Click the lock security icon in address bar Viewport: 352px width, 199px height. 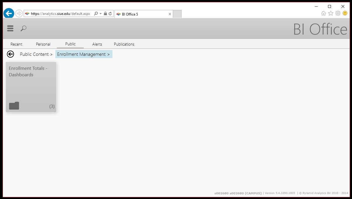(x=105, y=14)
